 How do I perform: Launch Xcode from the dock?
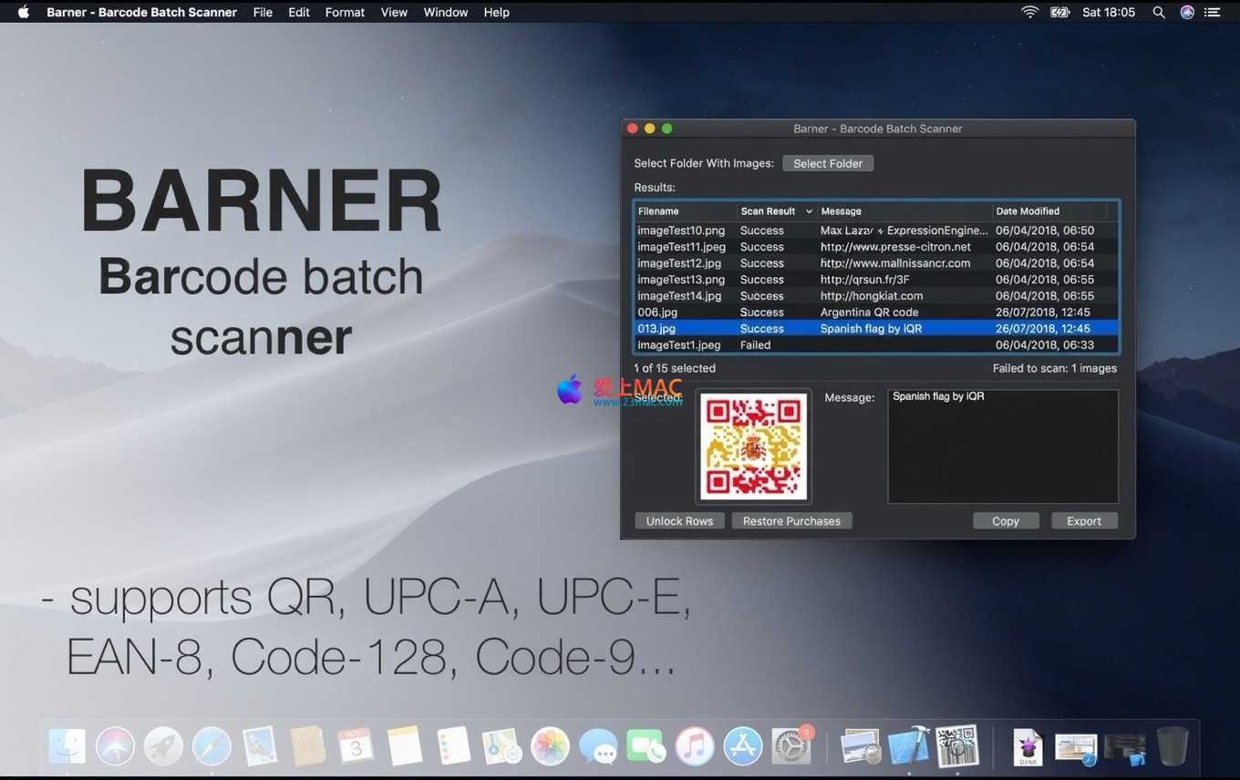pyautogui.click(x=908, y=747)
